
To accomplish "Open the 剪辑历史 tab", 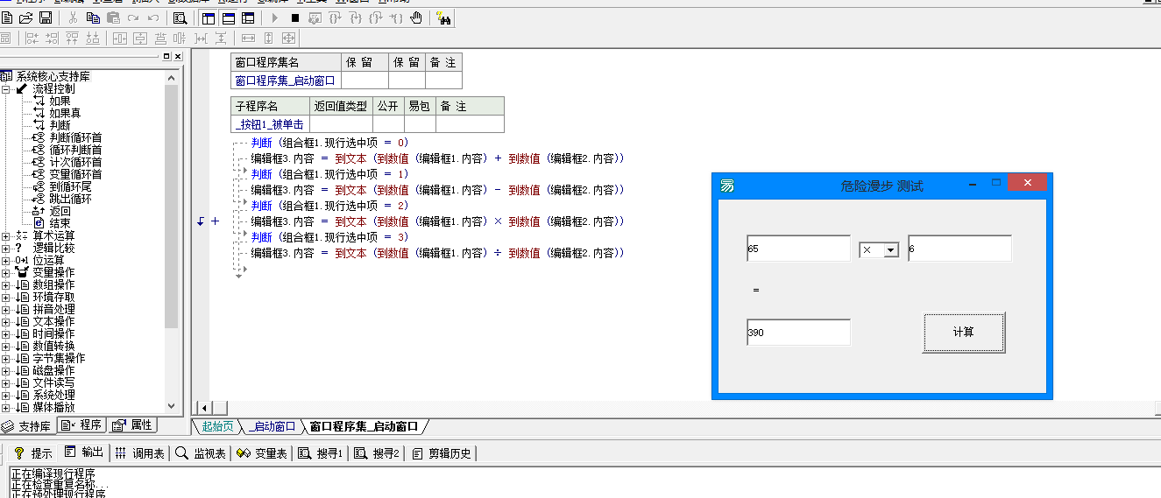I will pyautogui.click(x=442, y=453).
